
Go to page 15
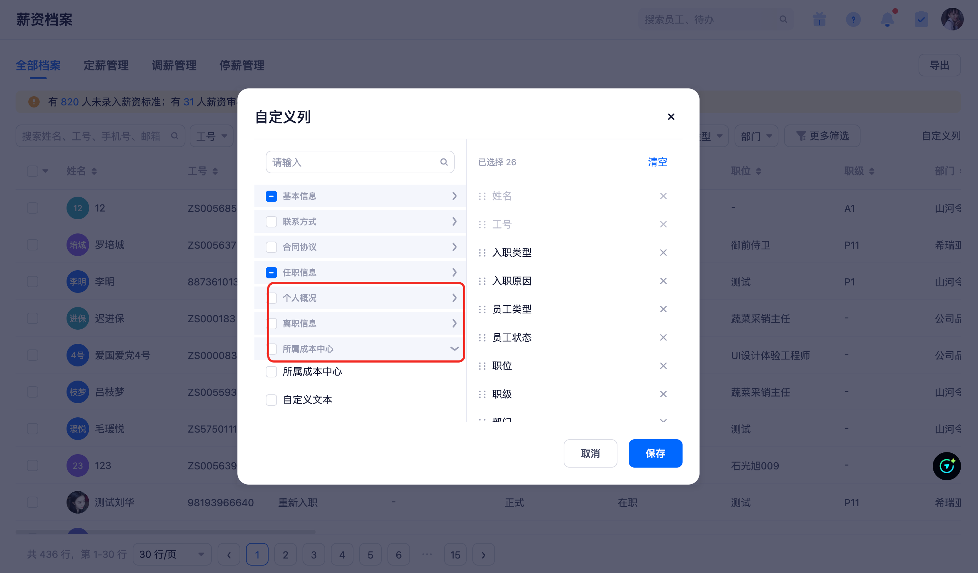[x=455, y=555]
